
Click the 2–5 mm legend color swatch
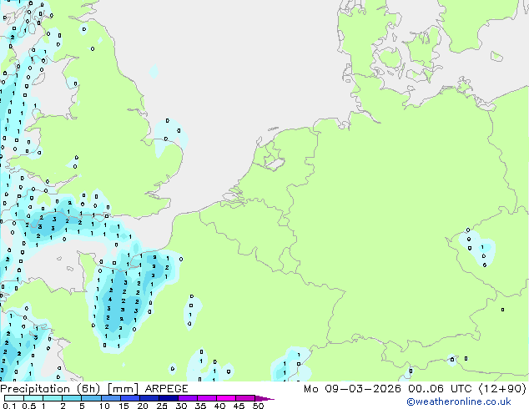click(x=72, y=398)
